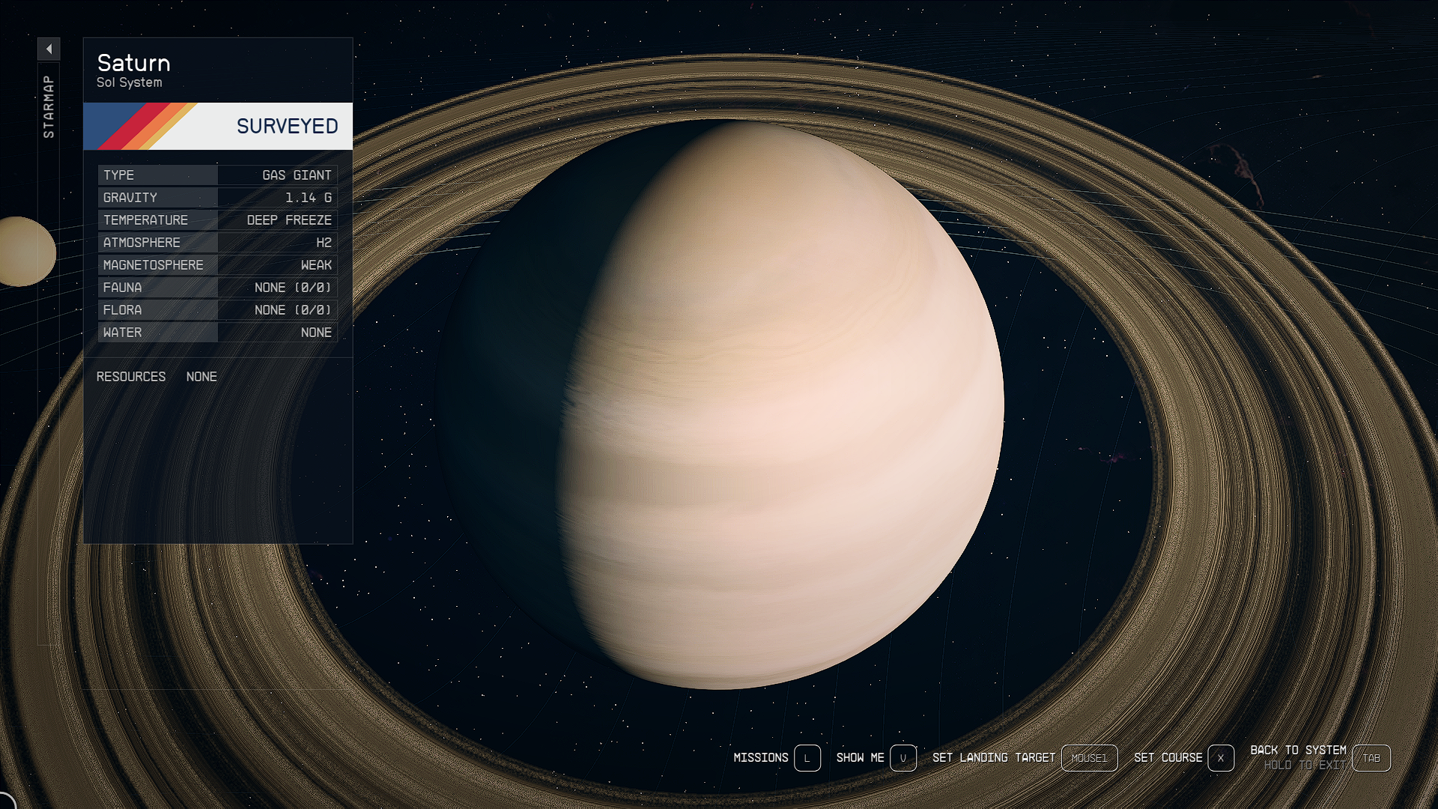The image size is (1438, 809).
Task: Click Set Course label
Action: [1168, 758]
